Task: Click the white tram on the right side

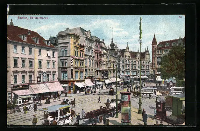Action: pyautogui.click(x=177, y=90)
